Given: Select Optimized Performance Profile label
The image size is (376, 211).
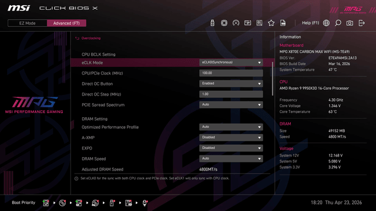Looking at the screenshot, I should click(110, 127).
